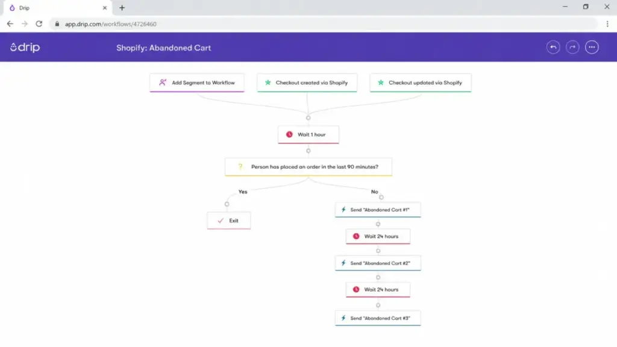The image size is (617, 347).
Task: Click the Drip logo
Action: pos(25,48)
